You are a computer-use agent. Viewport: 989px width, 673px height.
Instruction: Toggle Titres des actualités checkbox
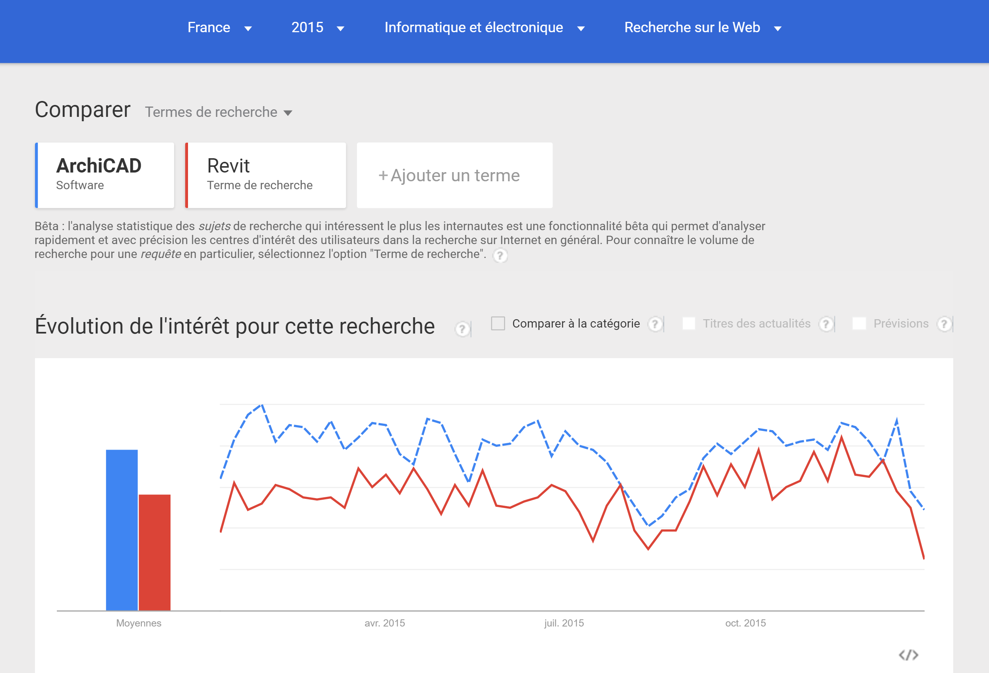688,324
